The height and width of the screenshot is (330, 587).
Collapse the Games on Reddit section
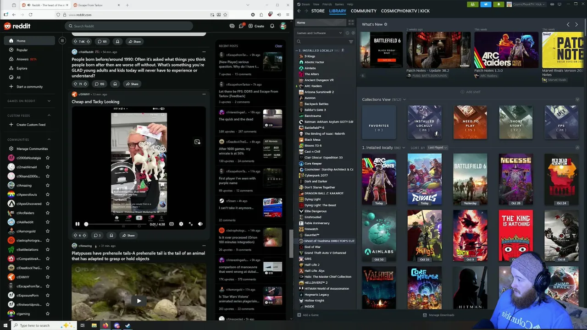coord(49,101)
